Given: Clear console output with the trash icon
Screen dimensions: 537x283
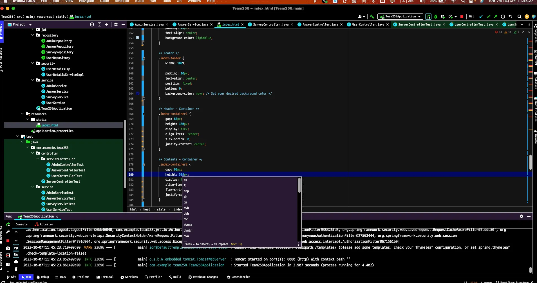Looking at the screenshot, I should point(16,269).
